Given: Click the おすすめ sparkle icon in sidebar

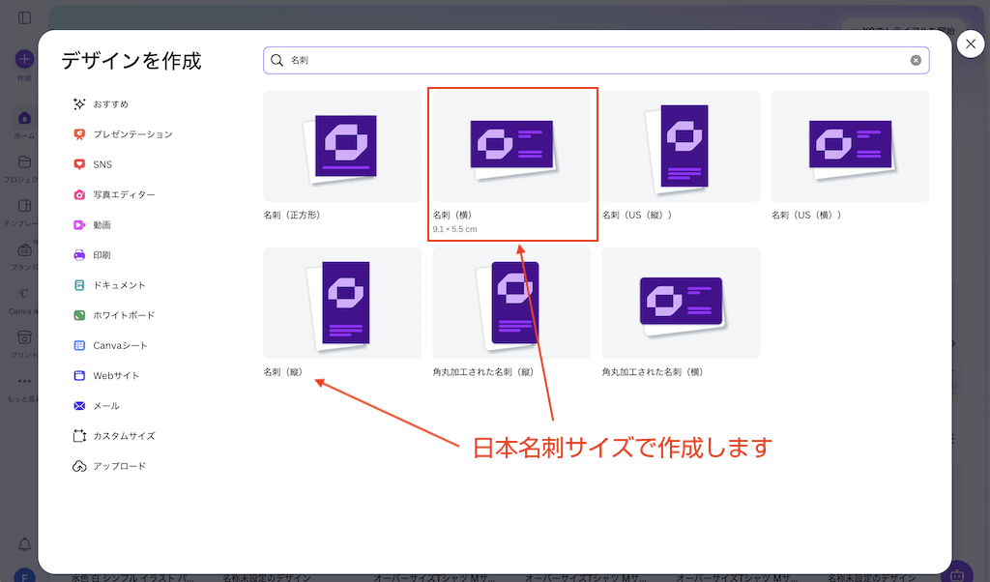Looking at the screenshot, I should coord(79,103).
